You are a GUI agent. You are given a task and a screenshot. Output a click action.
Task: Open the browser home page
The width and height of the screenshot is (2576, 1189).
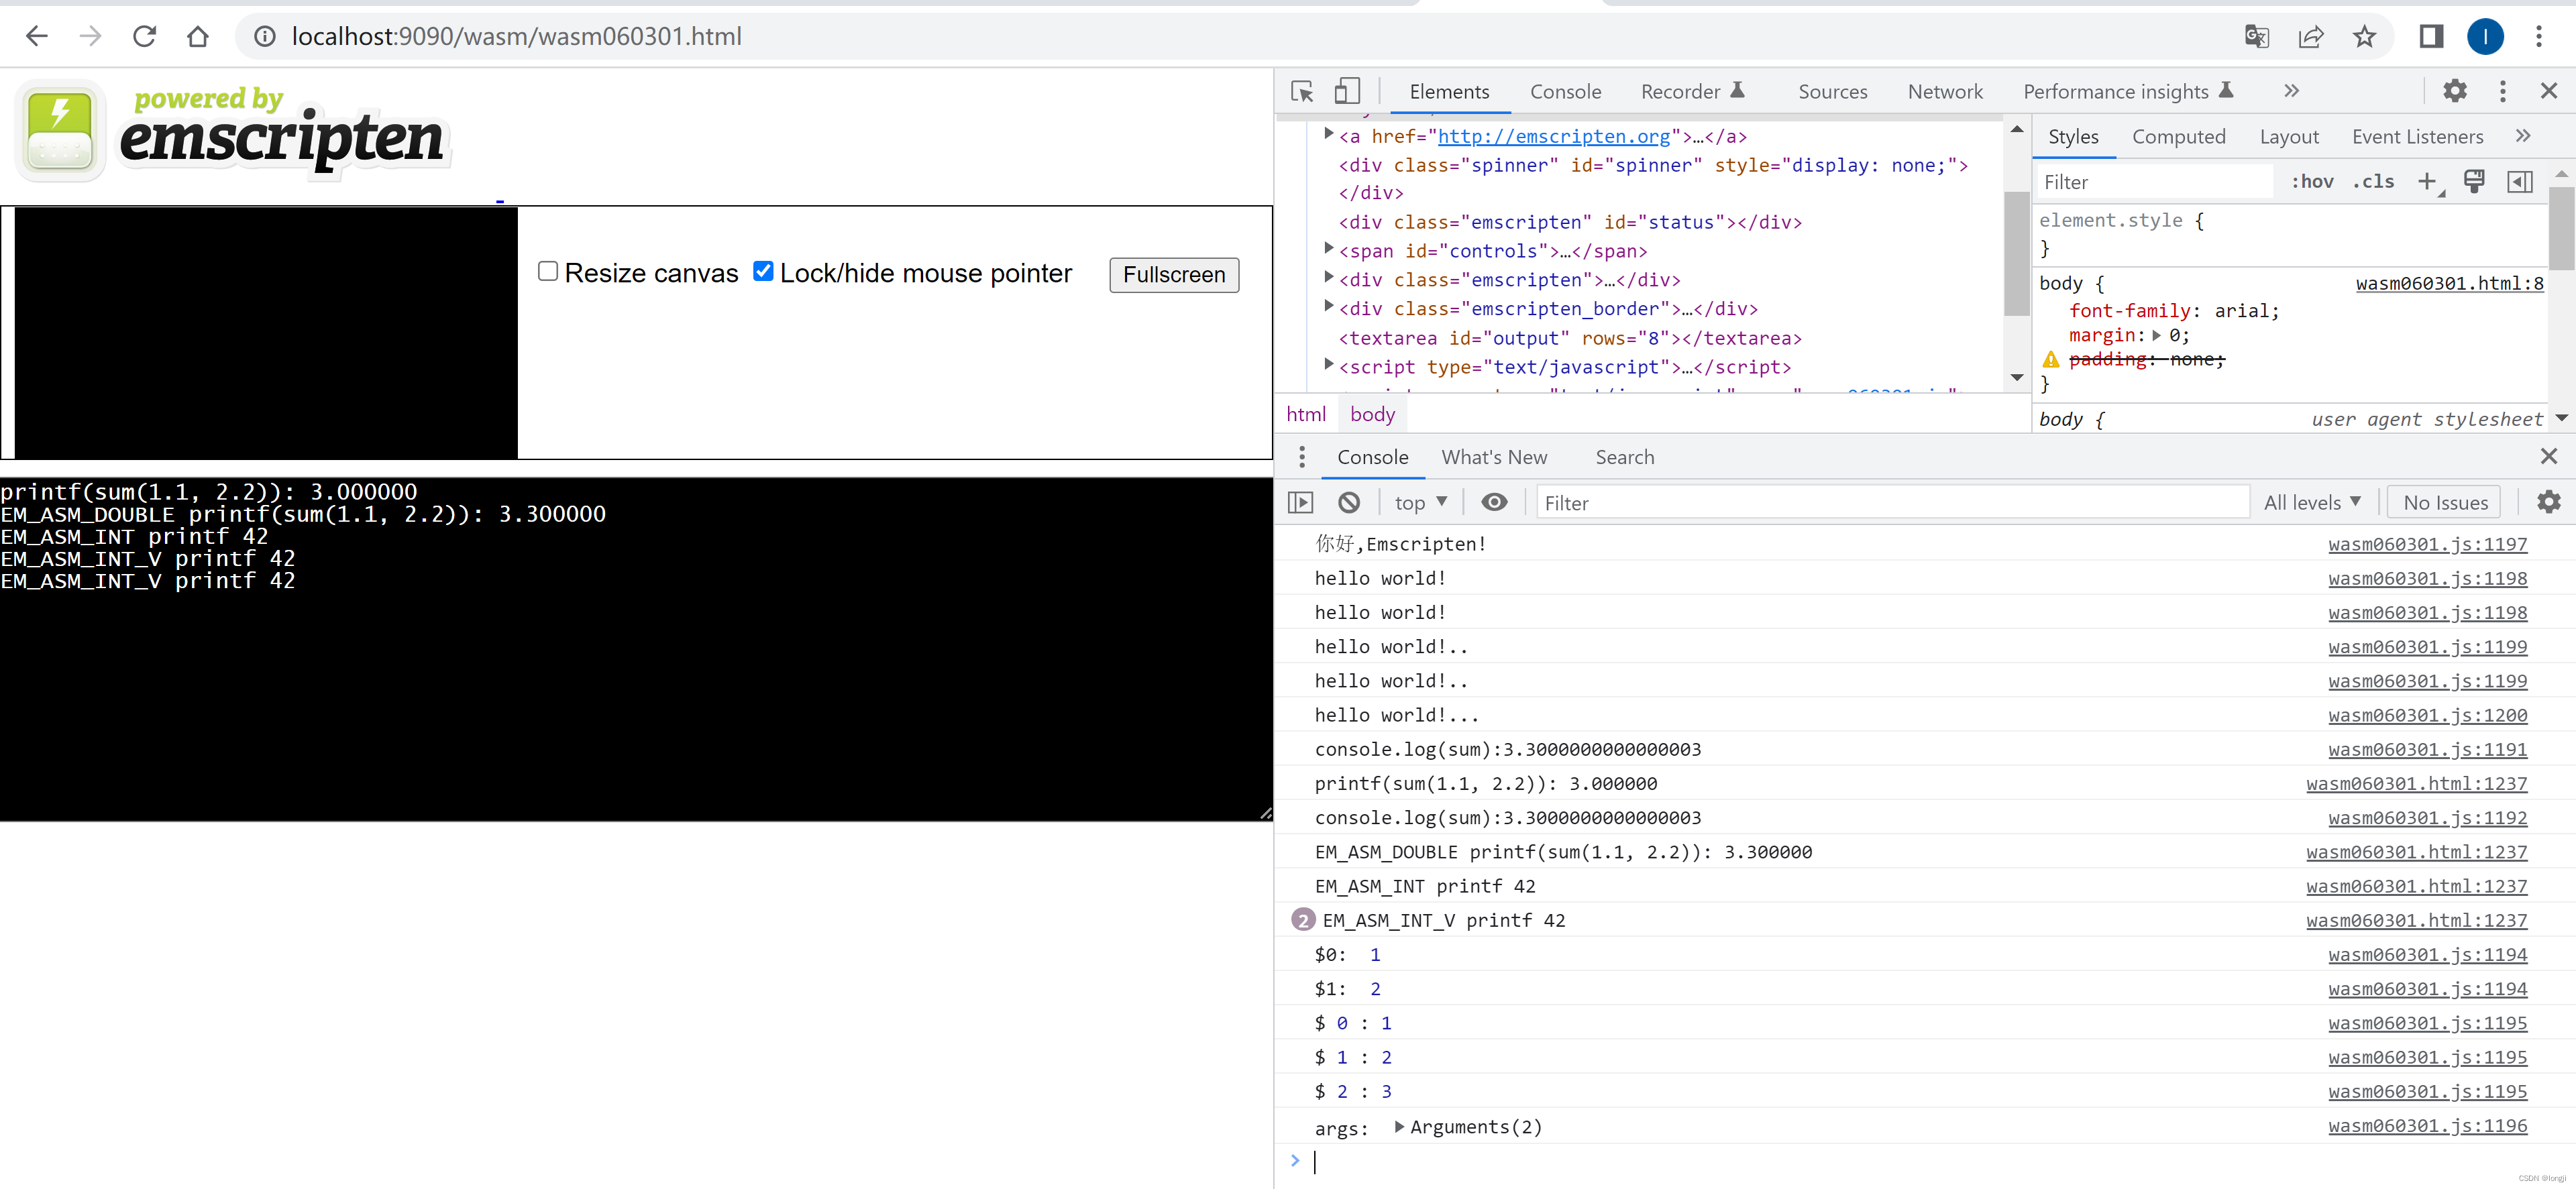point(198,37)
